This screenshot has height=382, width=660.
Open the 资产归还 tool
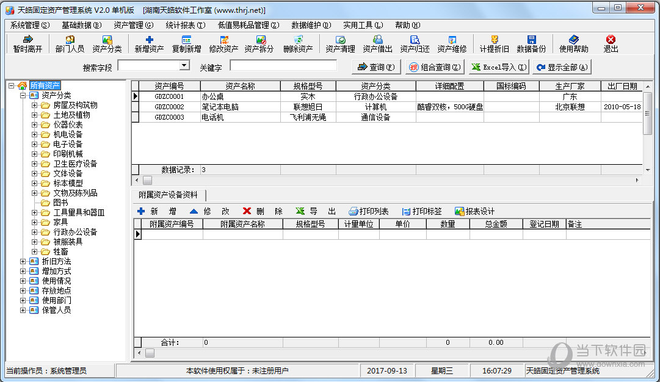(x=415, y=44)
